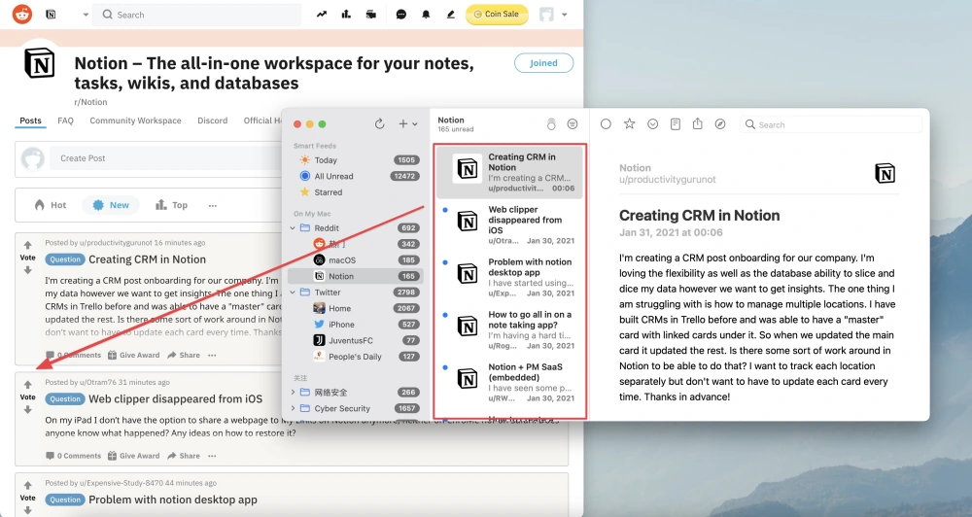Image resolution: width=972 pixels, height=517 pixels.
Task: Open 'How to go all in on a note taking app?' article
Action: pyautogui.click(x=510, y=329)
